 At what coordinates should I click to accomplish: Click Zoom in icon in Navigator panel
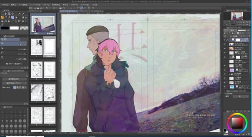(x=241, y=22)
